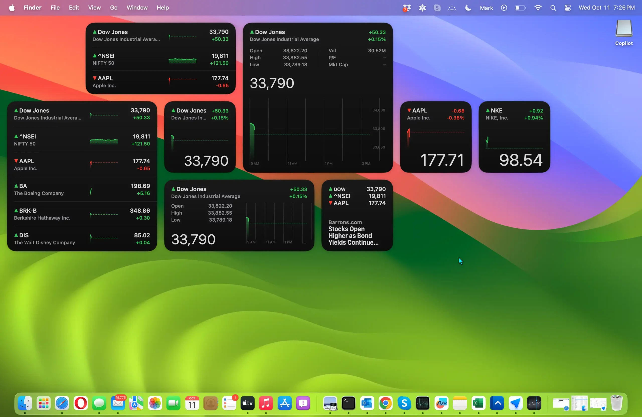642x417 pixels.
Task: Open Wi-Fi status in menu bar
Action: pos(538,8)
